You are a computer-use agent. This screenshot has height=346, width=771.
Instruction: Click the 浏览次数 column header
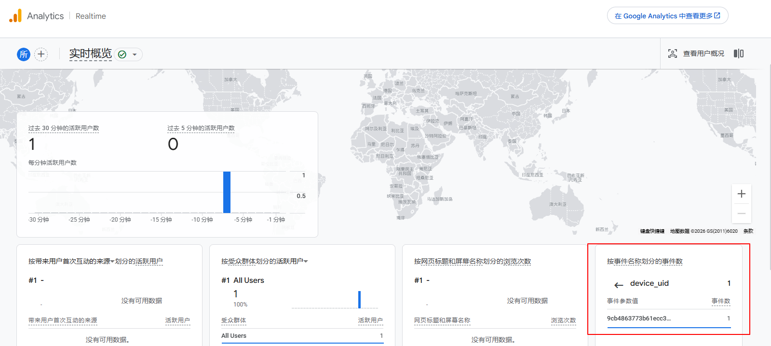[x=564, y=320]
